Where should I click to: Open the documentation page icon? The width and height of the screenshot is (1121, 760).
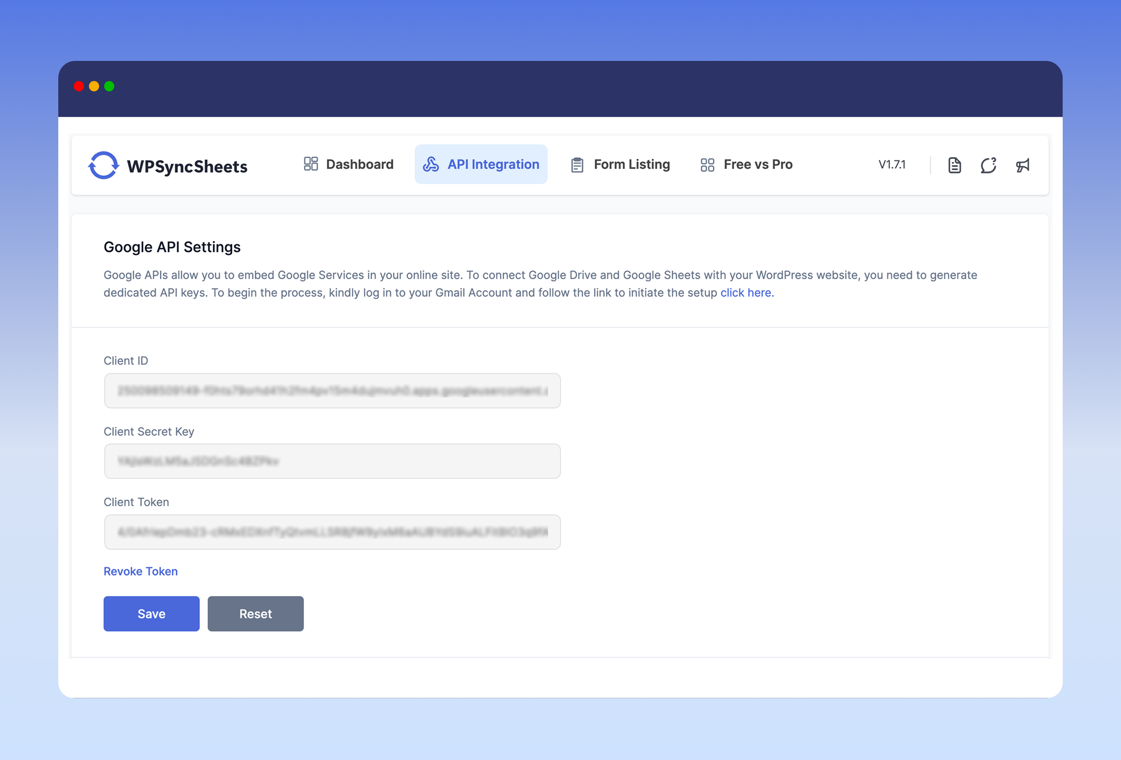coord(954,165)
